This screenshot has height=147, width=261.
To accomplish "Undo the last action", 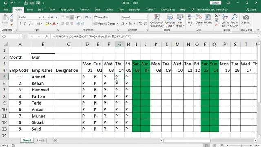I will 12,3.
